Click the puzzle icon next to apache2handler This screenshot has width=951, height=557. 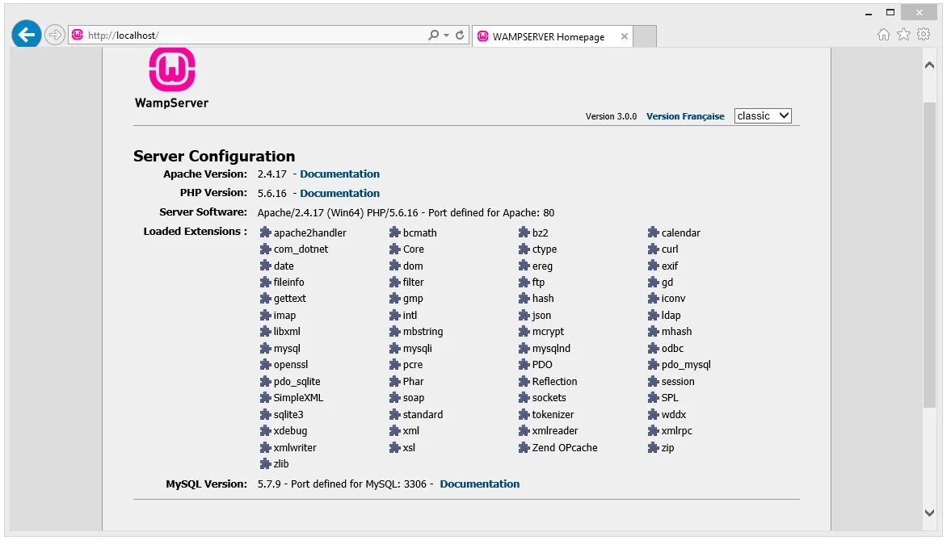pos(265,232)
